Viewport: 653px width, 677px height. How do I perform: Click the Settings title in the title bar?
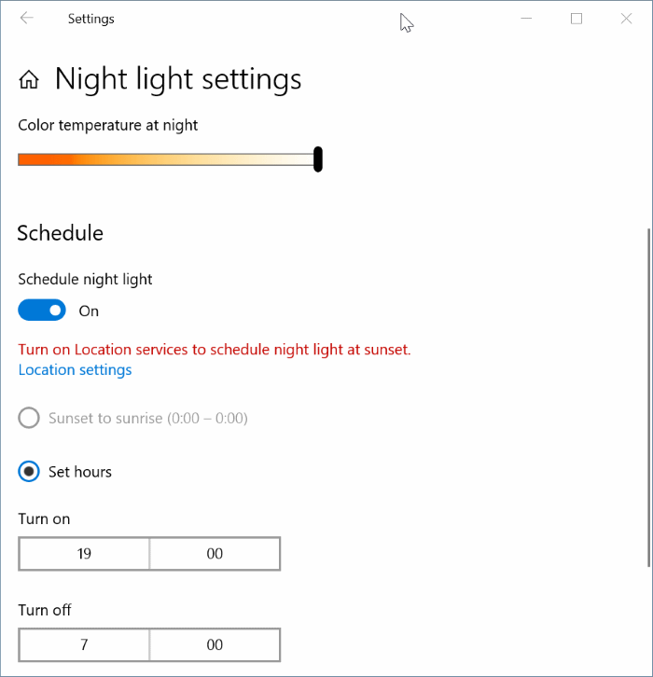(x=91, y=19)
